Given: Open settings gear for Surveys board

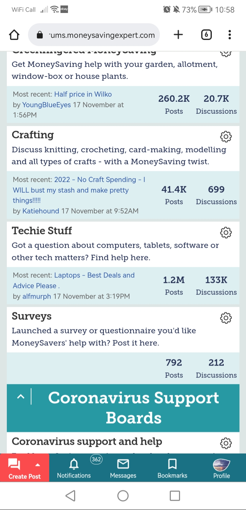Looking at the screenshot, I should pos(225,318).
